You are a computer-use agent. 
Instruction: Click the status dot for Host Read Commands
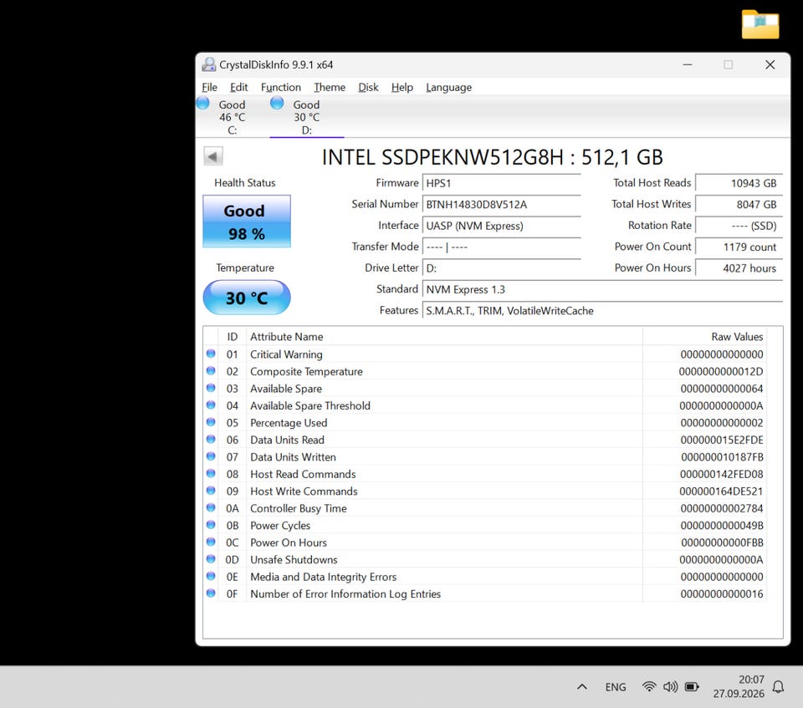coord(211,474)
